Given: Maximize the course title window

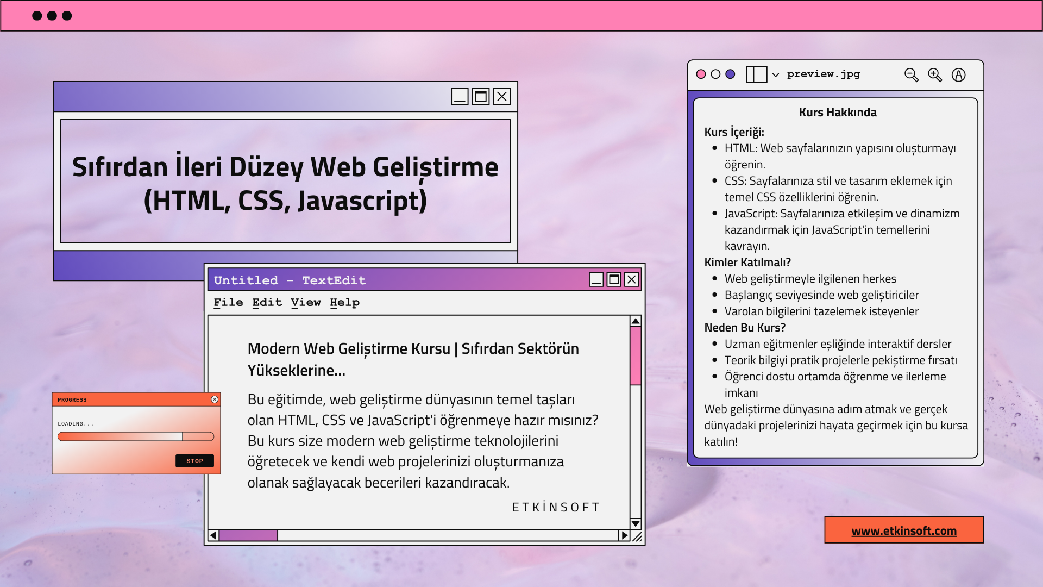Looking at the screenshot, I should (x=481, y=97).
